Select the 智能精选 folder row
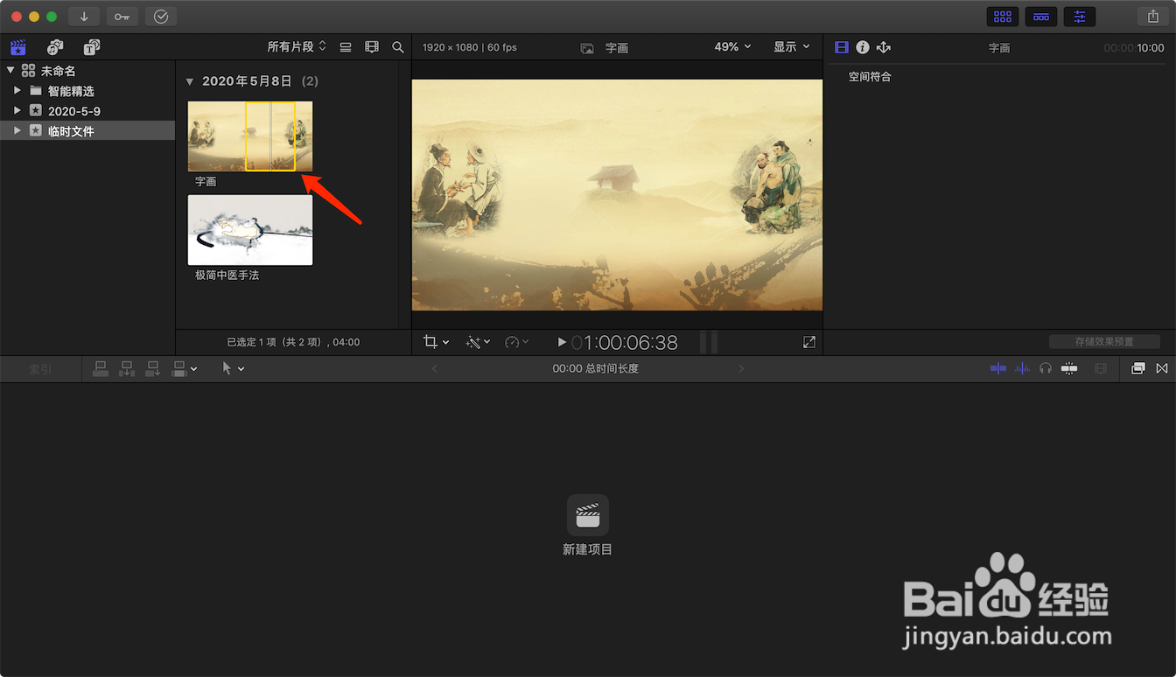This screenshot has width=1176, height=677. [87, 91]
